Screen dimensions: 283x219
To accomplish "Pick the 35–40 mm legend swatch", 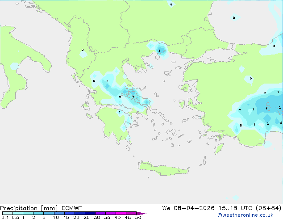I will tap(111, 213).
